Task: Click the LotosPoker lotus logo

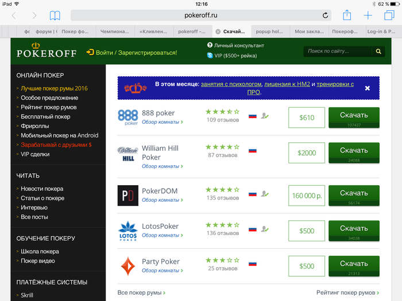Action: click(128, 231)
